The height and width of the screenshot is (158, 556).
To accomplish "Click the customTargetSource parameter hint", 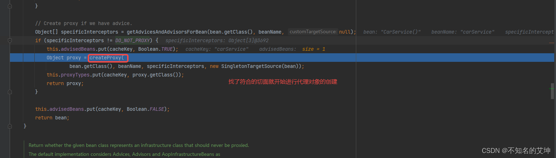I will coord(313,32).
